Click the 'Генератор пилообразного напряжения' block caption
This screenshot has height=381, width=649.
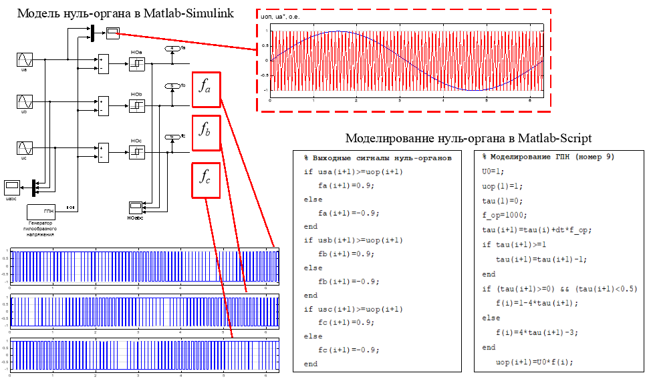coord(40,228)
